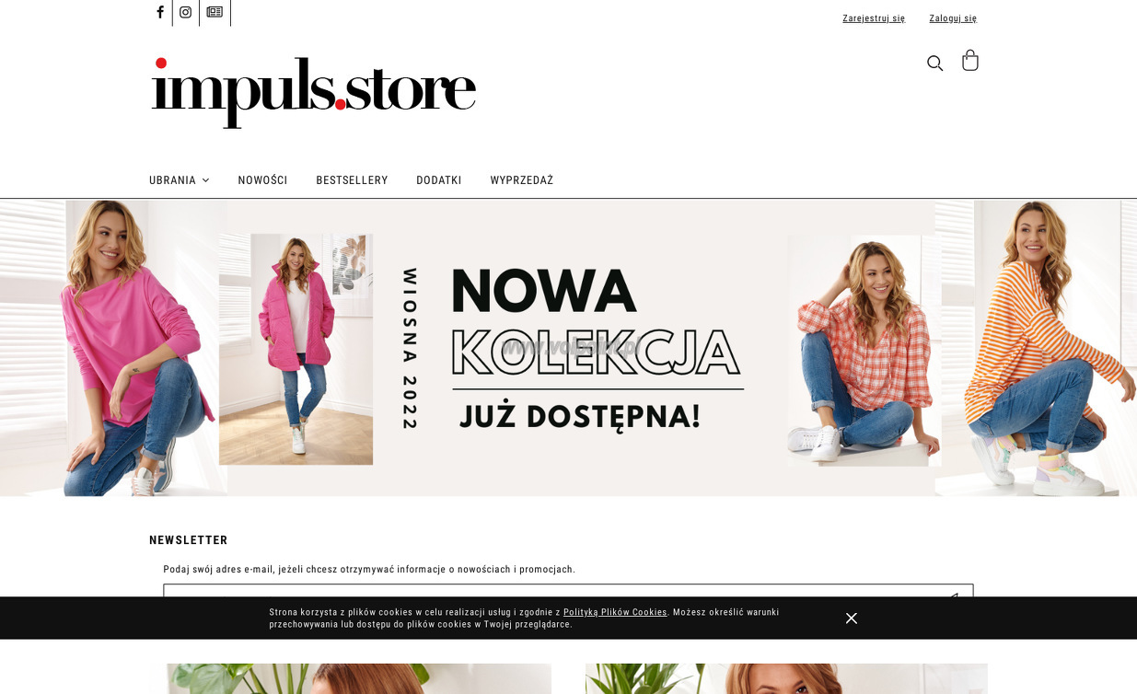The height and width of the screenshot is (694, 1137).
Task: Open the Instagram icon link
Action: [185, 12]
